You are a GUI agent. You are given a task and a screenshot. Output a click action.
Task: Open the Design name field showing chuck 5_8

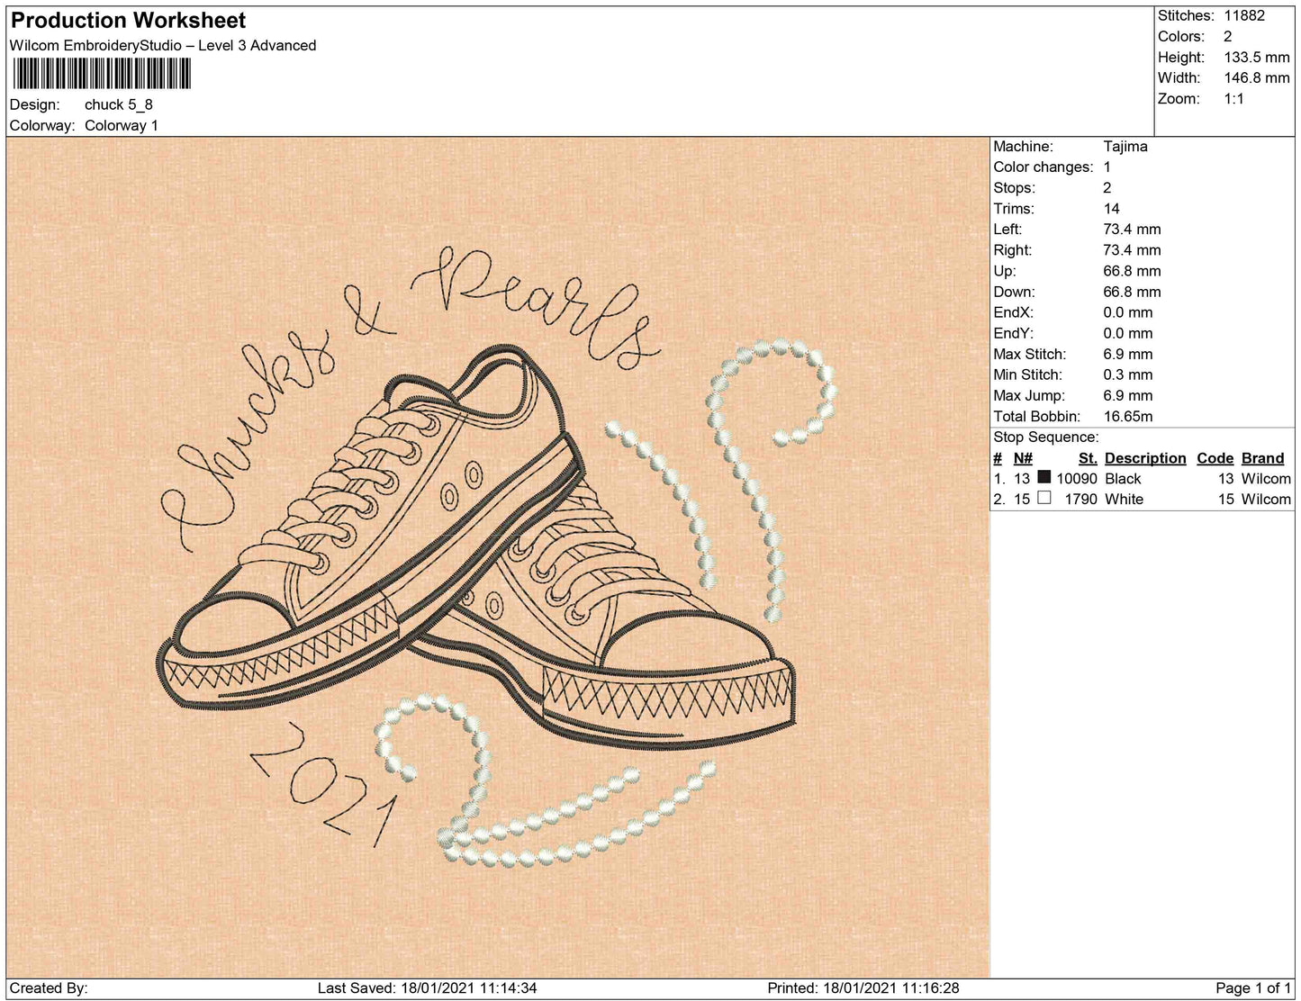coord(117,104)
